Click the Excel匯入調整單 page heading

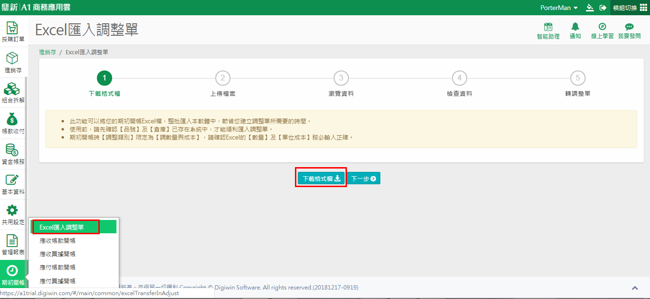[x=87, y=30]
